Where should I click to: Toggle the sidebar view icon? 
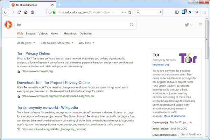177,12
